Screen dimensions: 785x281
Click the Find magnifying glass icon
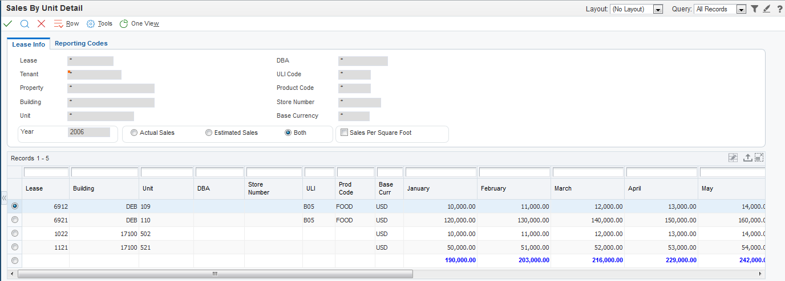pos(25,24)
